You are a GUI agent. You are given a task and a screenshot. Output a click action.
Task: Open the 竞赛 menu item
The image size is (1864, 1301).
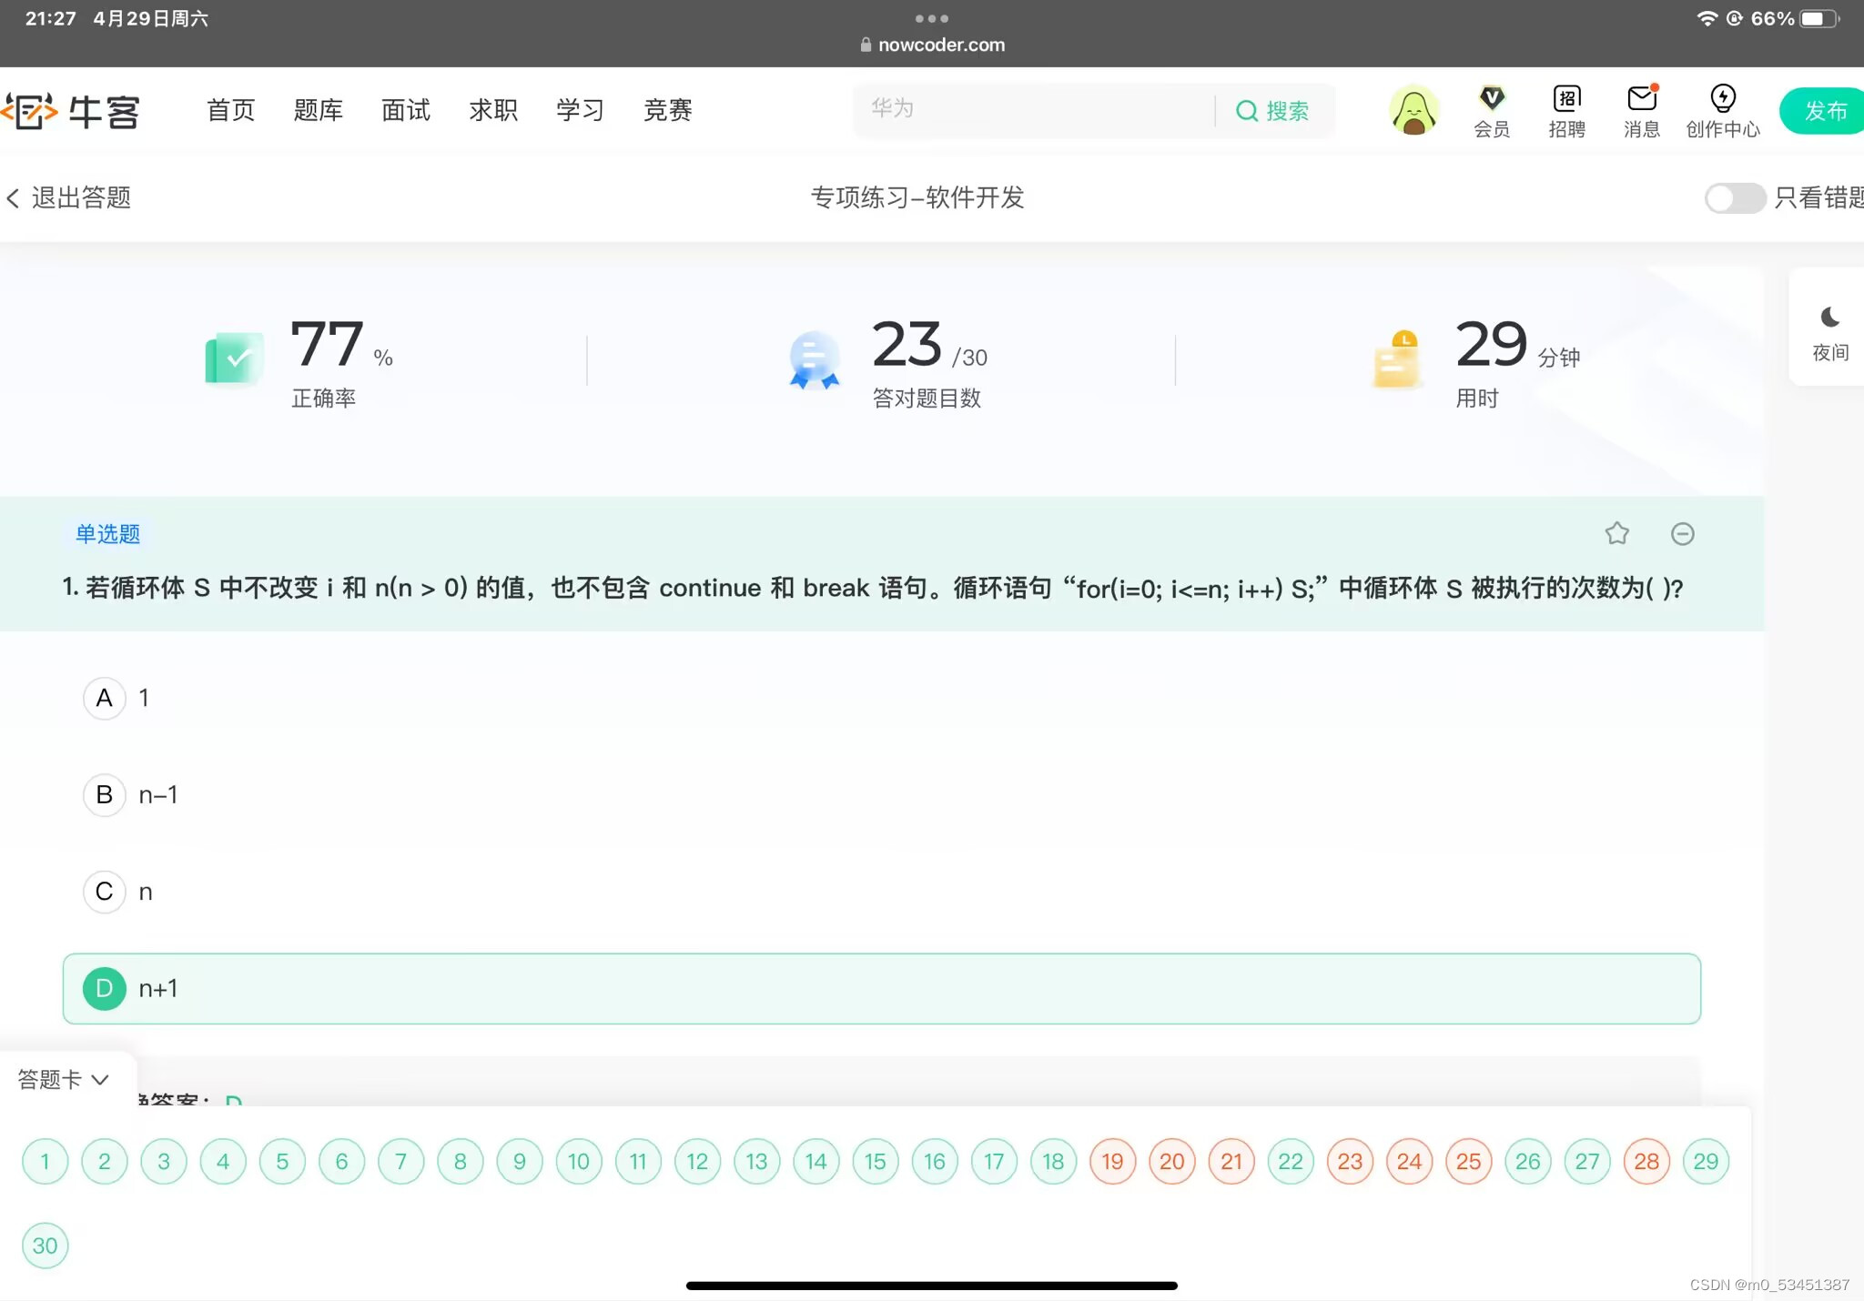pos(668,110)
